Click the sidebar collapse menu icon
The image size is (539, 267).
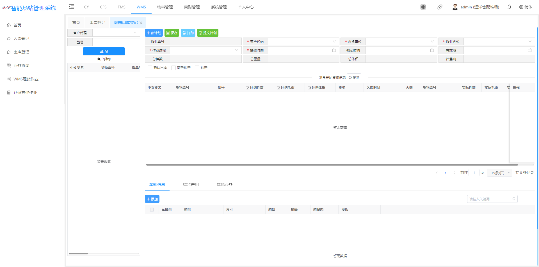pos(72,7)
